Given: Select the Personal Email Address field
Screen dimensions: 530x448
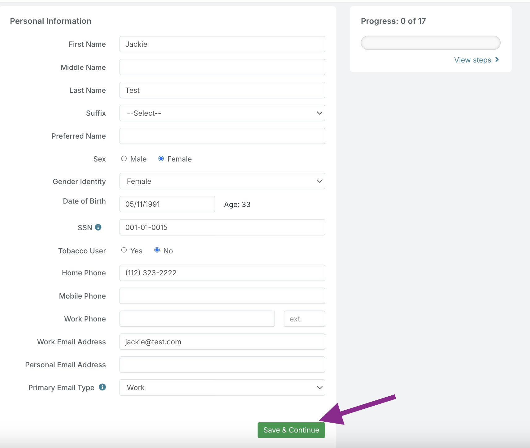Looking at the screenshot, I should [222, 365].
